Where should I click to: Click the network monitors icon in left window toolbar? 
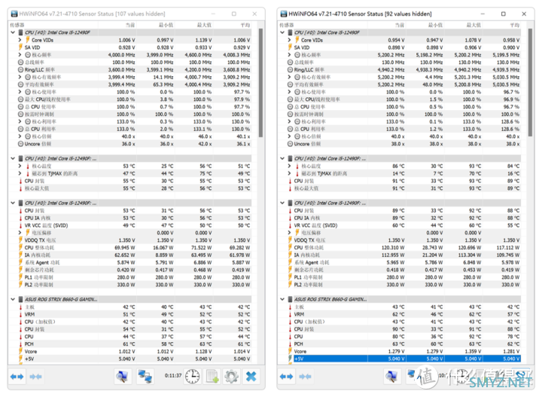(145, 376)
